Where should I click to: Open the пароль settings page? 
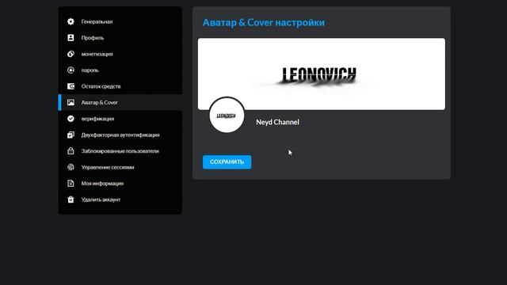pyautogui.click(x=120, y=70)
